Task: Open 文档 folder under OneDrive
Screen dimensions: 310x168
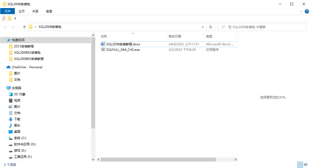Action: pos(17,80)
